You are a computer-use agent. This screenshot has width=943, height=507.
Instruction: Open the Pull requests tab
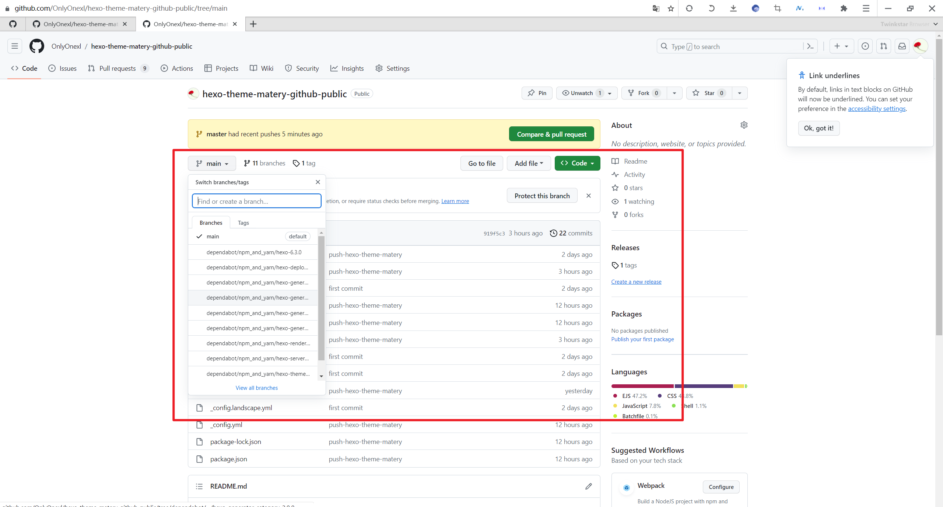118,68
